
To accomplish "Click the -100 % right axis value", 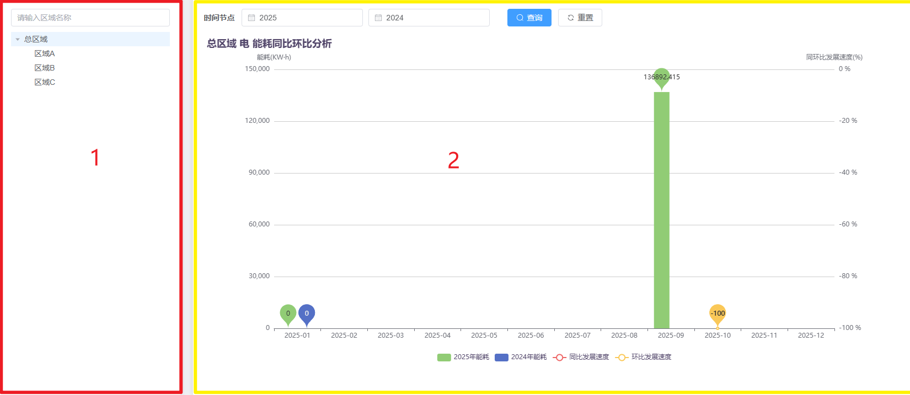I will [850, 328].
